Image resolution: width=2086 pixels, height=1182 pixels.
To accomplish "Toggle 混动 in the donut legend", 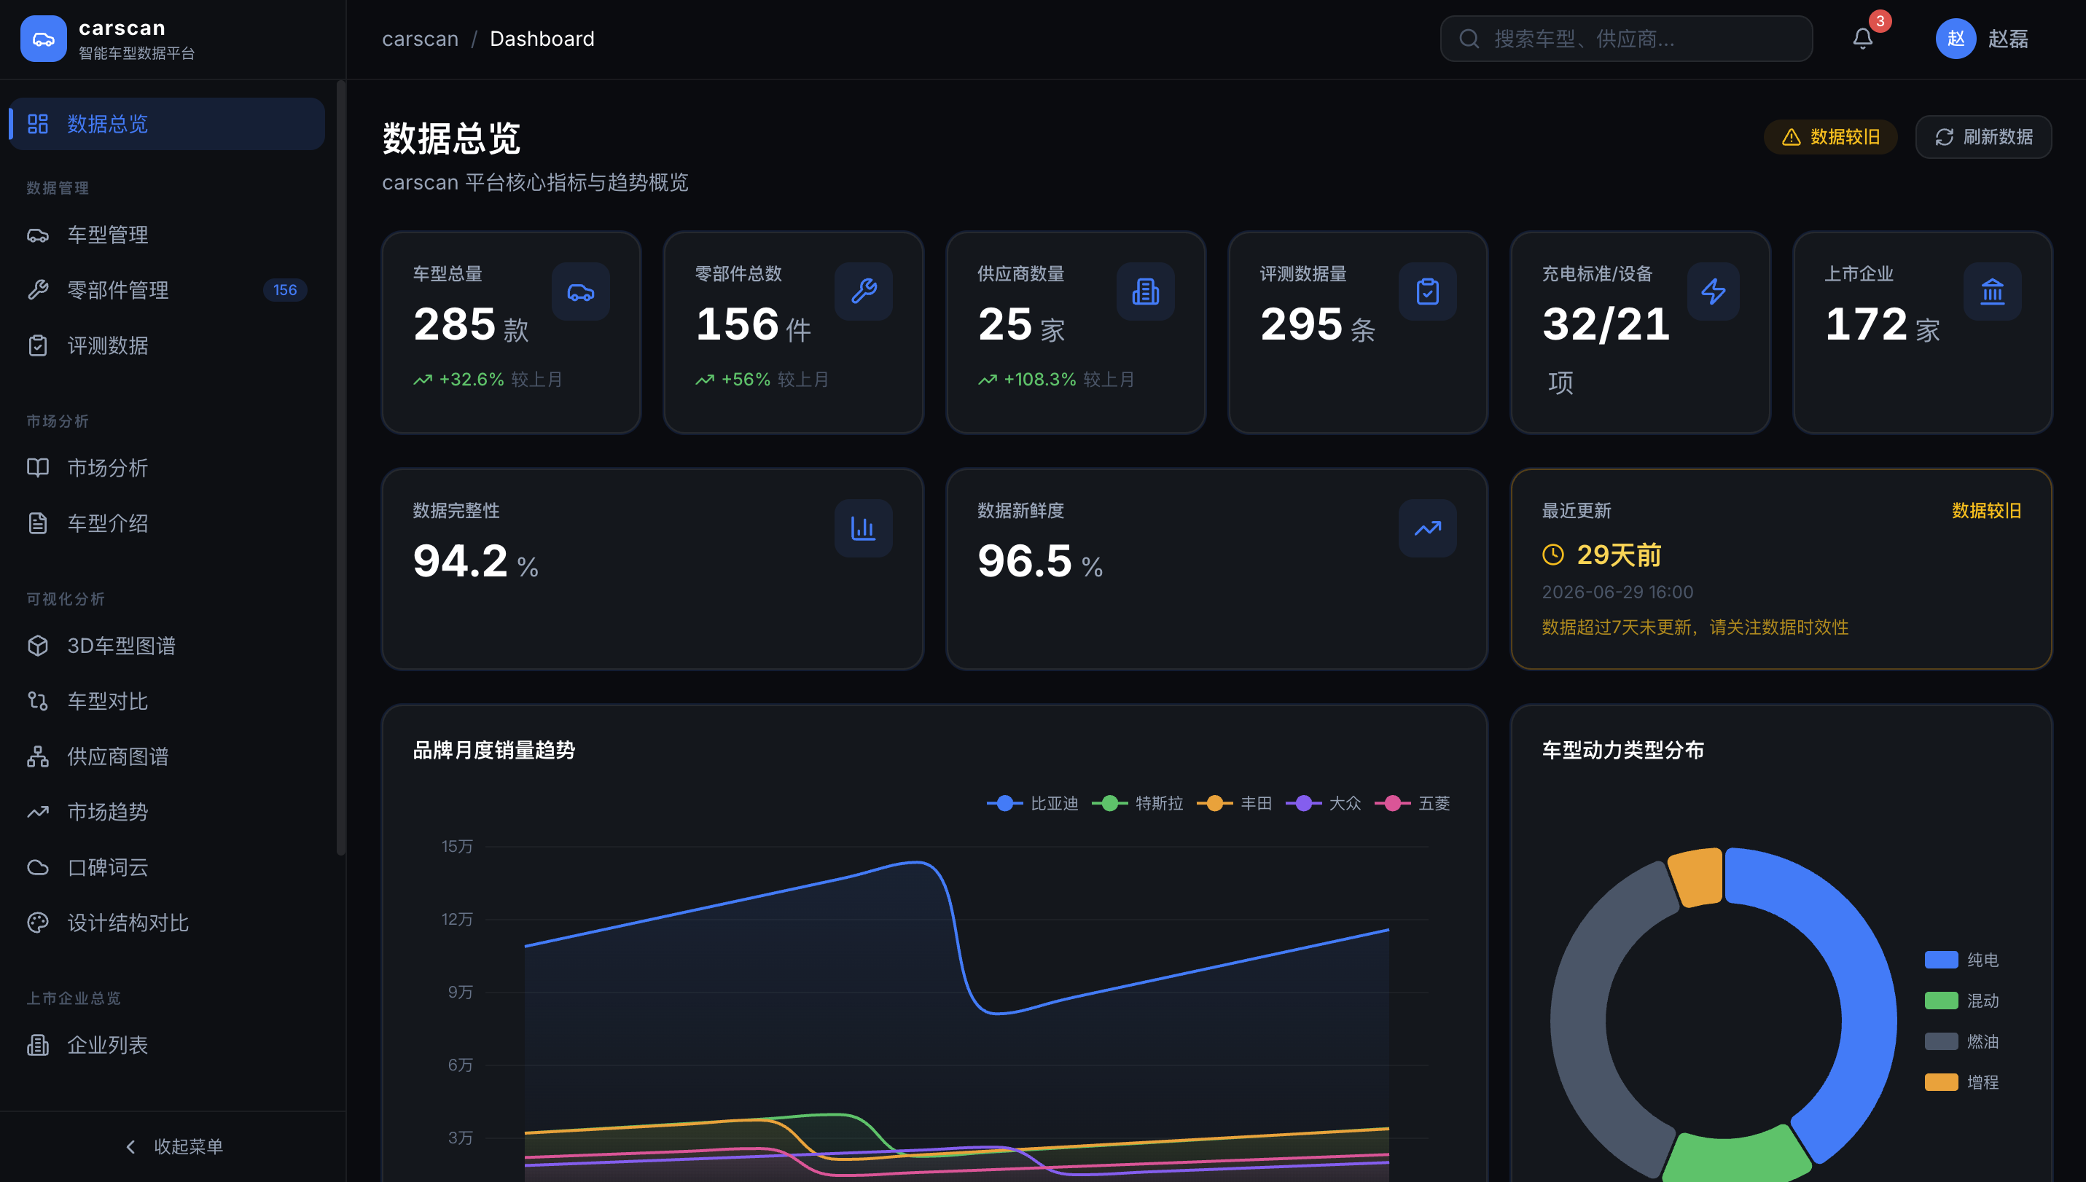I will click(x=1961, y=1001).
